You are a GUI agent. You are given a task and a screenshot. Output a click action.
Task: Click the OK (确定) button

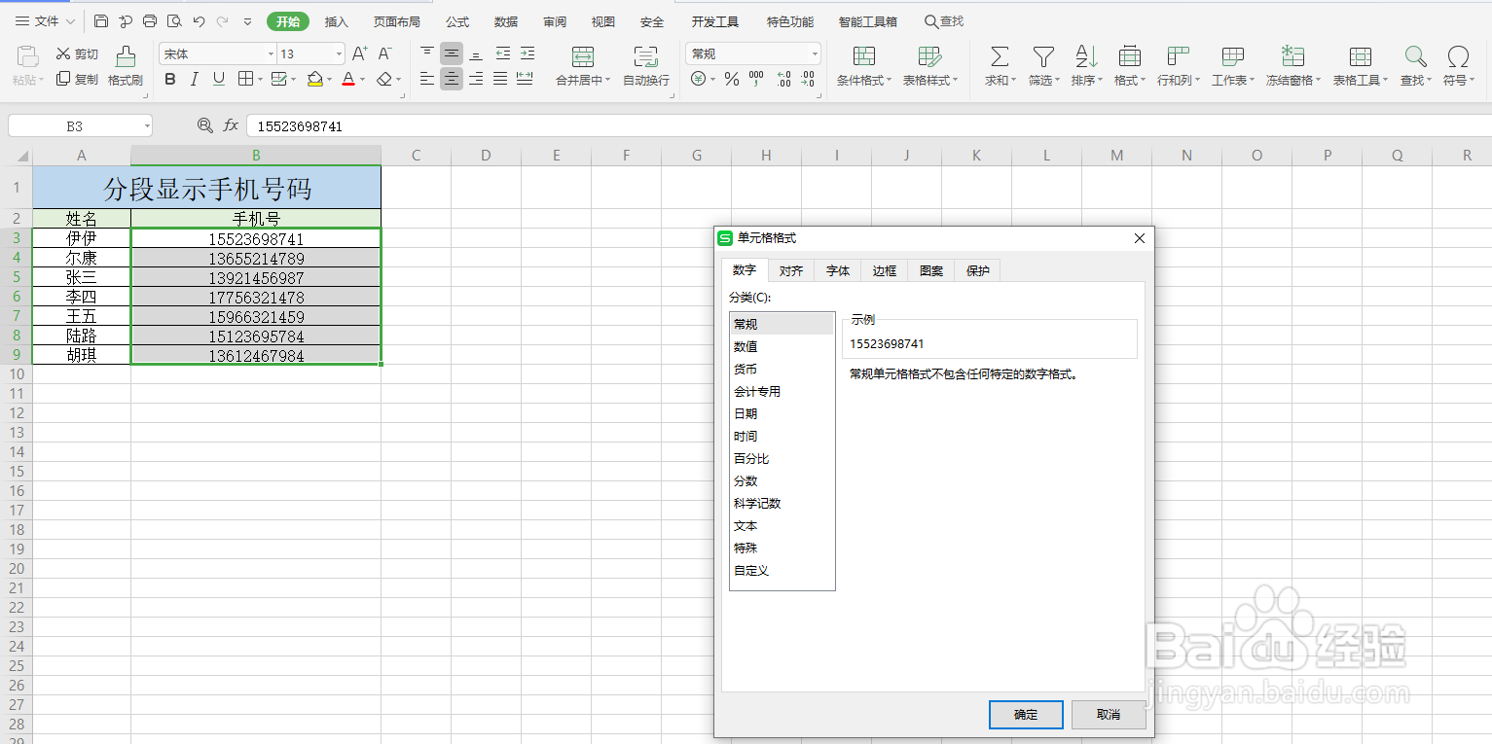tap(1026, 715)
